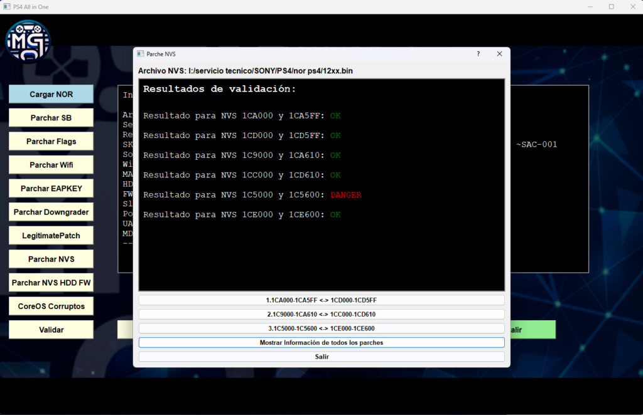
Task: Click Mostrar Información de todos los parches
Action: pos(321,343)
